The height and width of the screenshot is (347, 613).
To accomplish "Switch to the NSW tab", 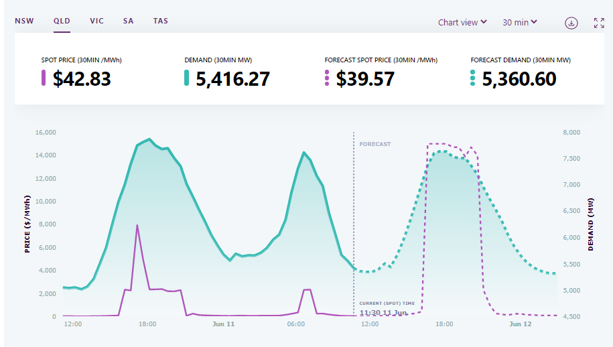I will click(x=24, y=21).
